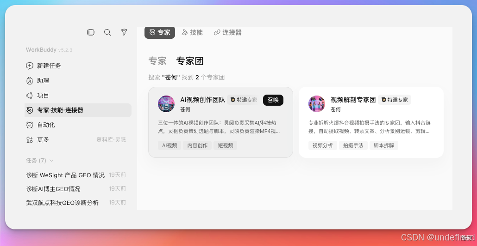The width and height of the screenshot is (477, 246).
Task: Open 项目 in the sidebar
Action: pos(78,96)
